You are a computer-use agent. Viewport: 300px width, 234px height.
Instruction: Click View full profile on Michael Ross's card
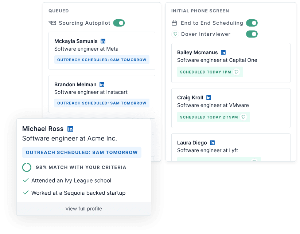pos(83,209)
